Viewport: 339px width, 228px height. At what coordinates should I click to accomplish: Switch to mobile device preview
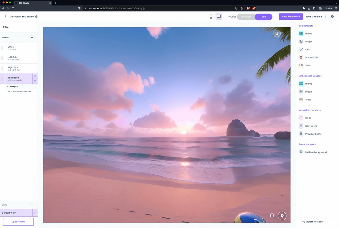pos(211,17)
